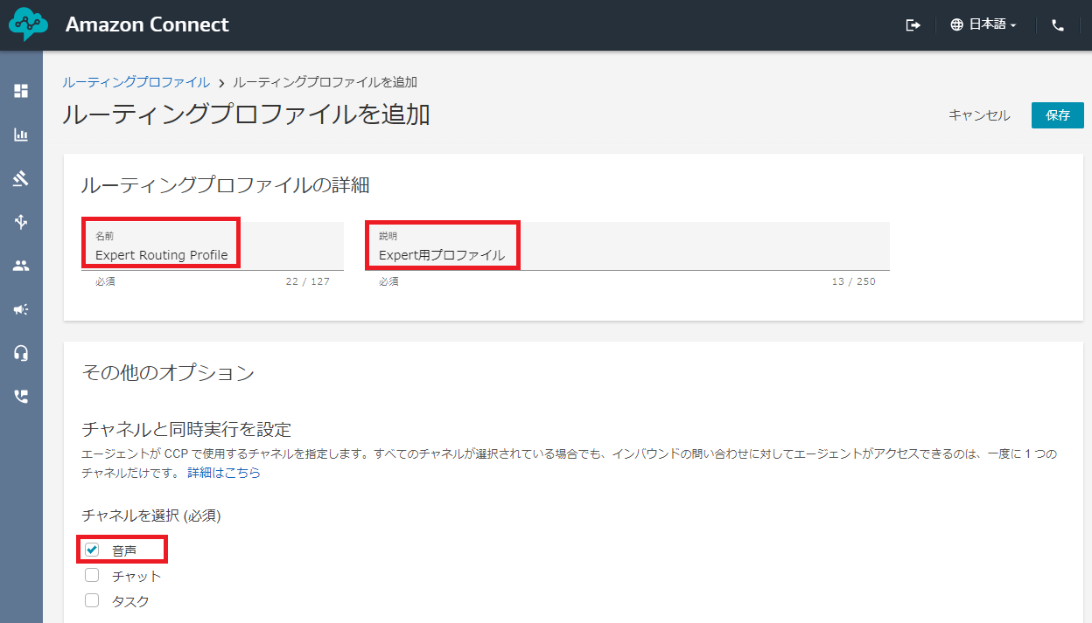Open the phone call icon in sidebar
1092x623 pixels.
click(21, 397)
